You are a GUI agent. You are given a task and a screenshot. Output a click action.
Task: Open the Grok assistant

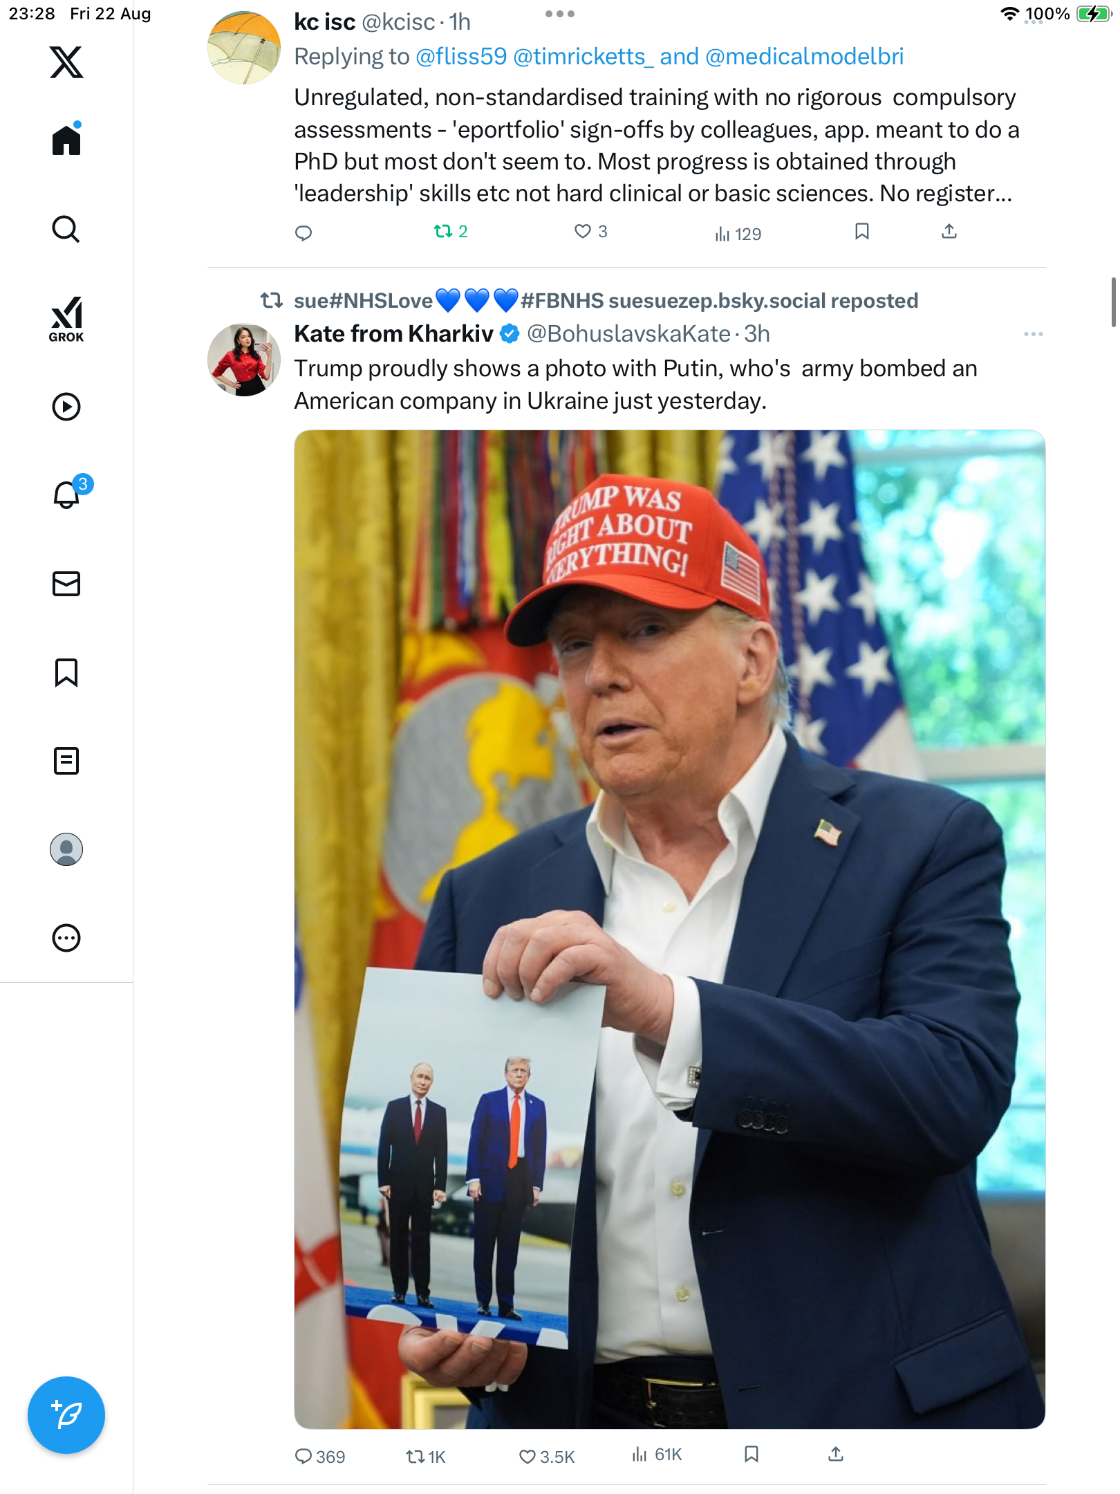pos(66,319)
